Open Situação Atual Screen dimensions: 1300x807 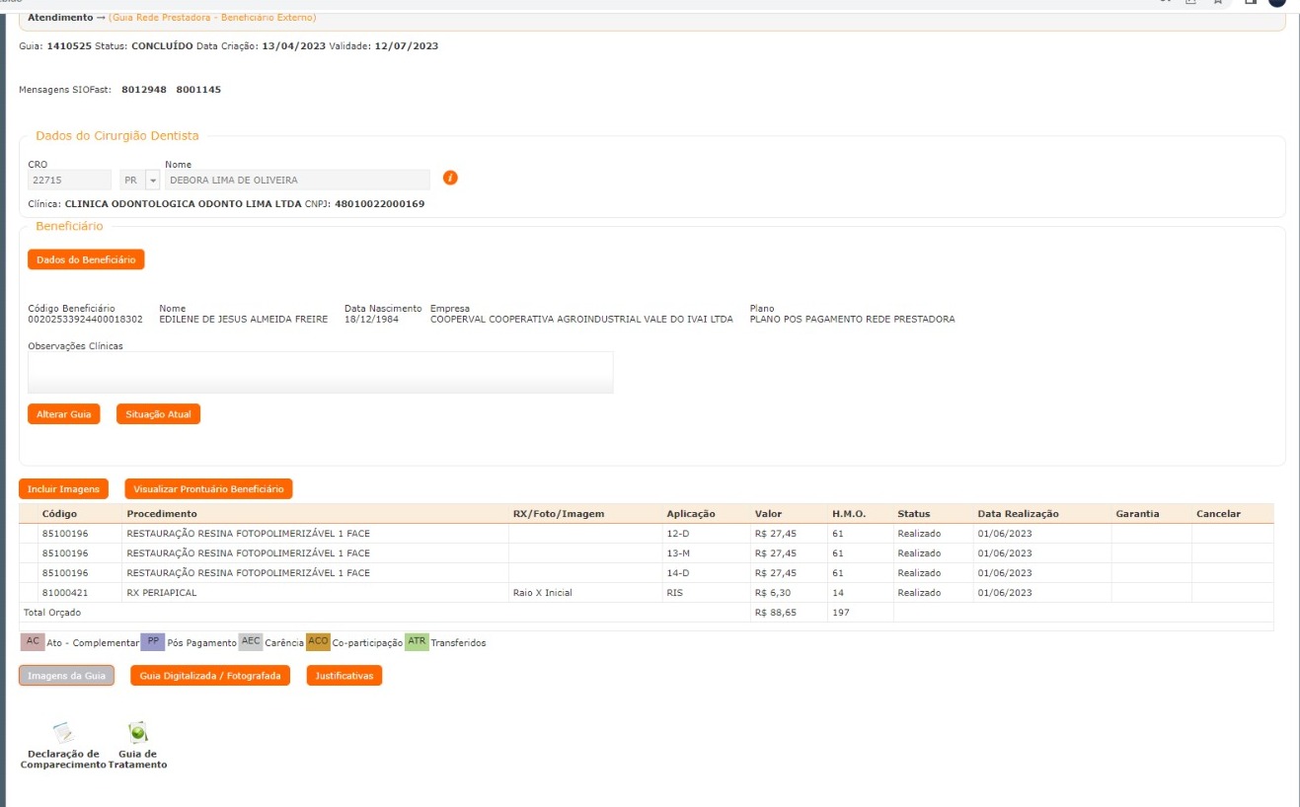pyautogui.click(x=158, y=414)
